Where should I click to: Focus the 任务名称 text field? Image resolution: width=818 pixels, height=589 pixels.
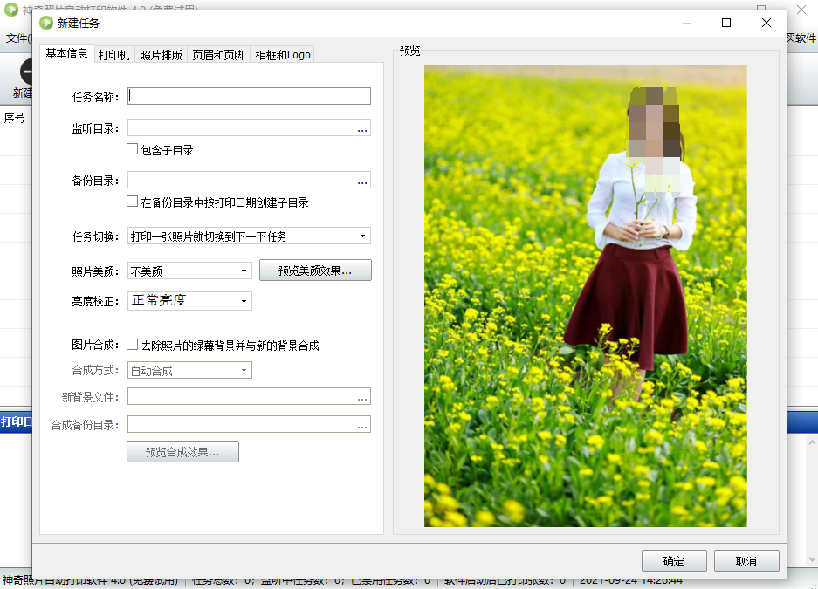pos(250,96)
